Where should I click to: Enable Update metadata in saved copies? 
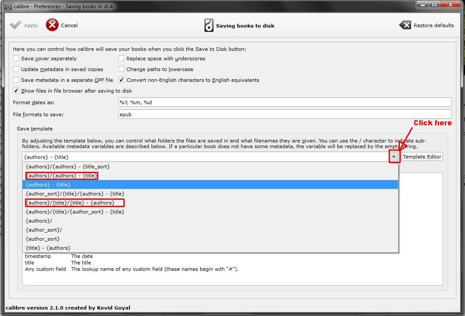16,69
